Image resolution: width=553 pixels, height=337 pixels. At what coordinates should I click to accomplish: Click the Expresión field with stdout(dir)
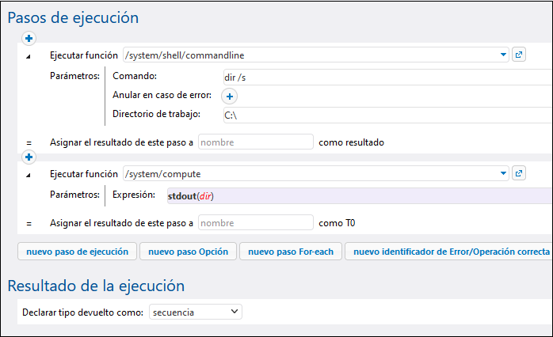click(x=357, y=195)
